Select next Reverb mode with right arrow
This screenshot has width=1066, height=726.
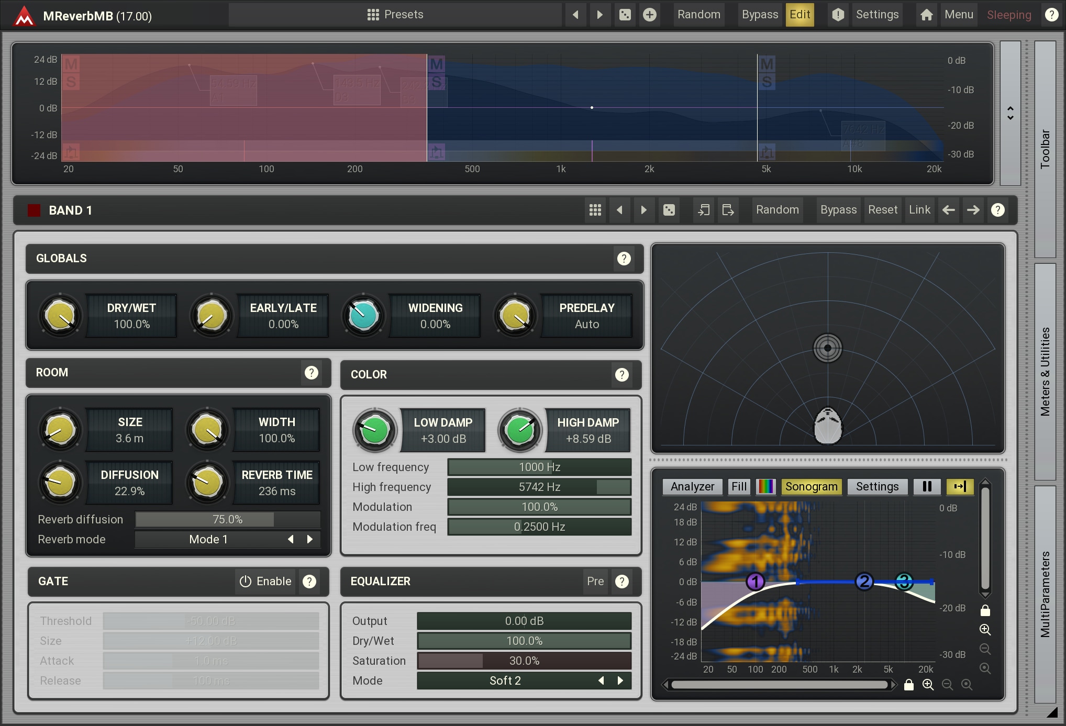(x=310, y=539)
